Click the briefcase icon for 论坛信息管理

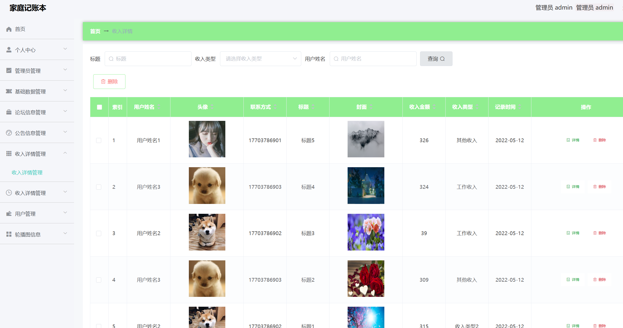click(9, 112)
